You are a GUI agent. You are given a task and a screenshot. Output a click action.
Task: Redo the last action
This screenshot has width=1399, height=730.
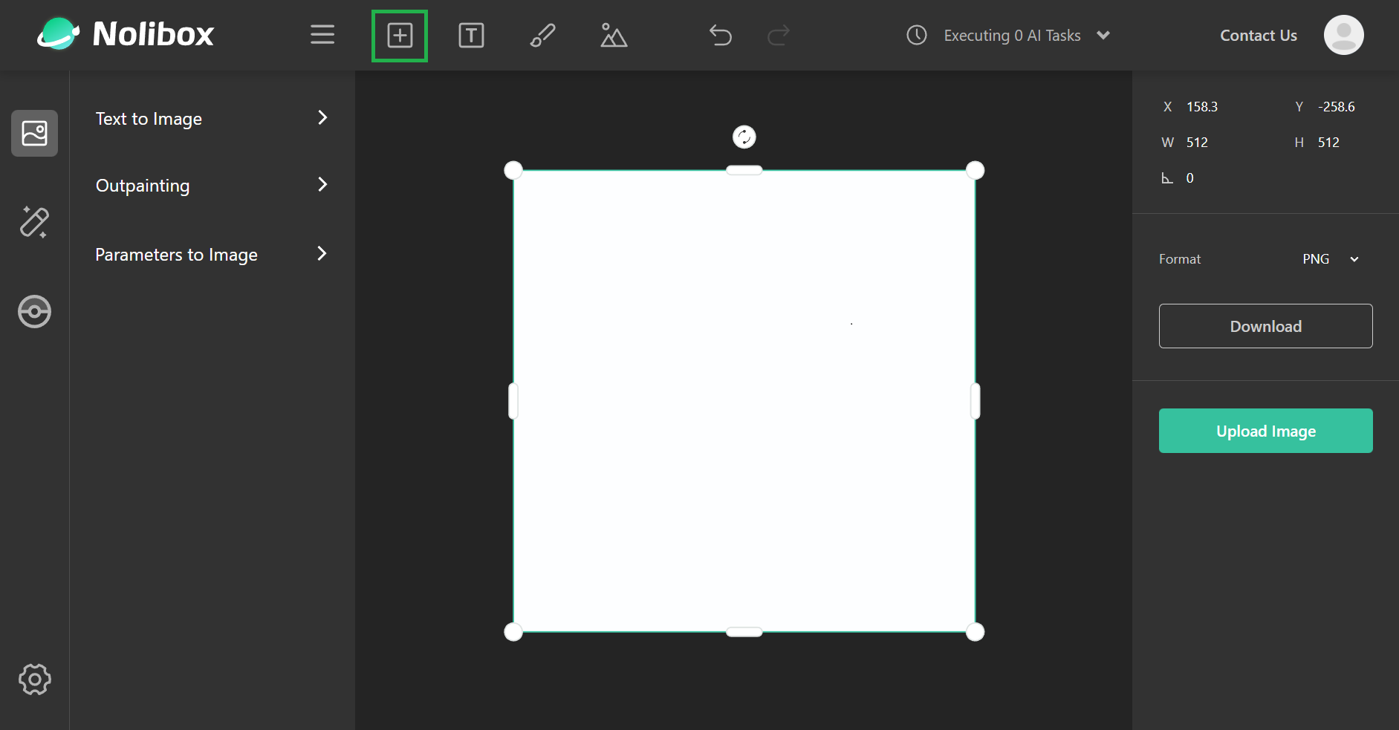[x=779, y=36]
